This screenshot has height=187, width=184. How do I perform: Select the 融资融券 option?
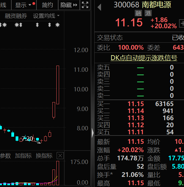coord(16,16)
